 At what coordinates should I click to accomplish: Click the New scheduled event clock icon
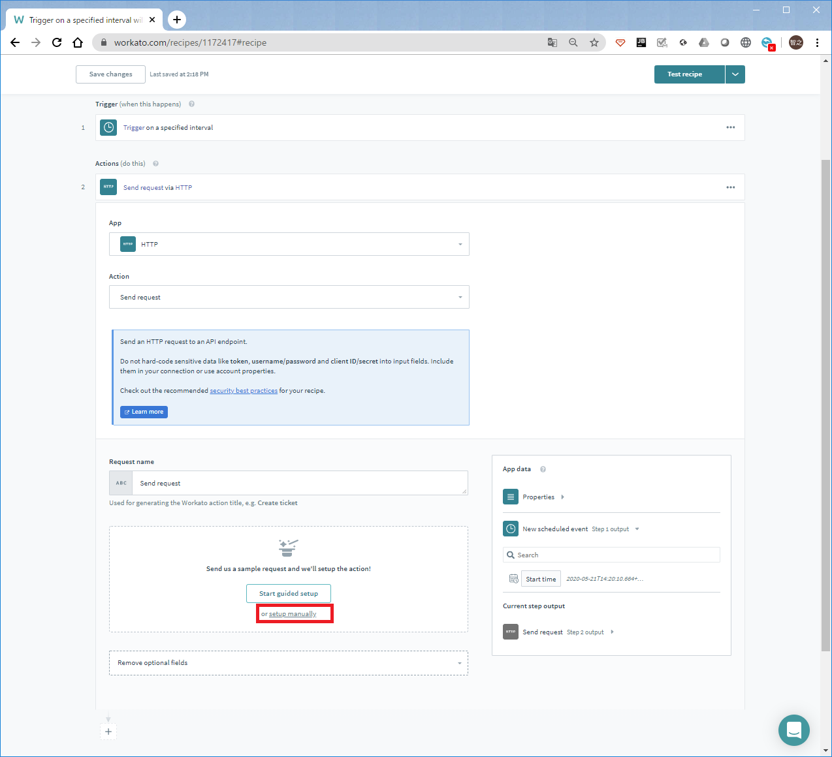pos(511,529)
